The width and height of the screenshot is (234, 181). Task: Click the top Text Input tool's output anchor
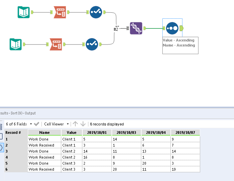(x=32, y=12)
